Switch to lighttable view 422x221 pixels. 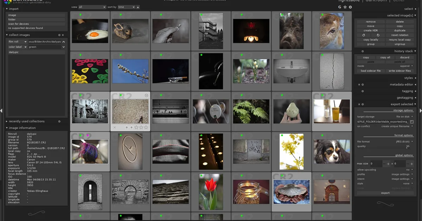(x=349, y=1)
